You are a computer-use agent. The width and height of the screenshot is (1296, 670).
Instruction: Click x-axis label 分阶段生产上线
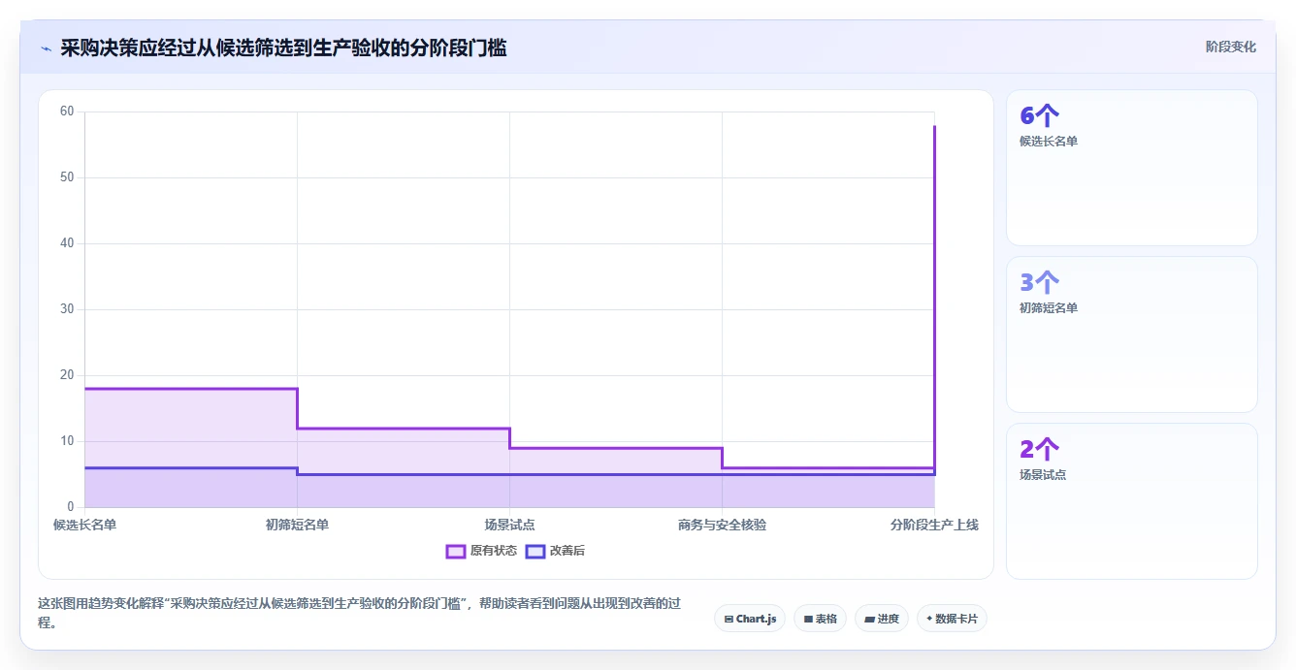point(934,525)
